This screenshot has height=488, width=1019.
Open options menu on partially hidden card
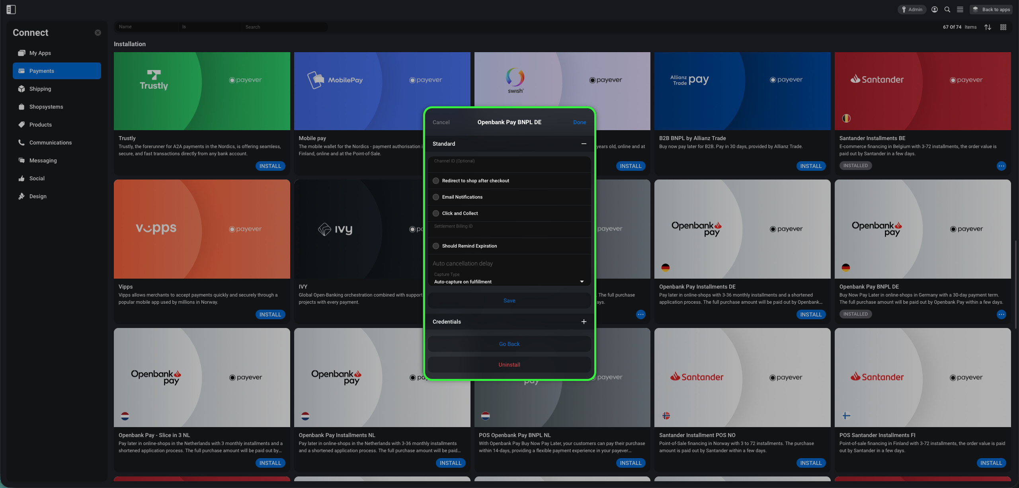[x=641, y=314]
